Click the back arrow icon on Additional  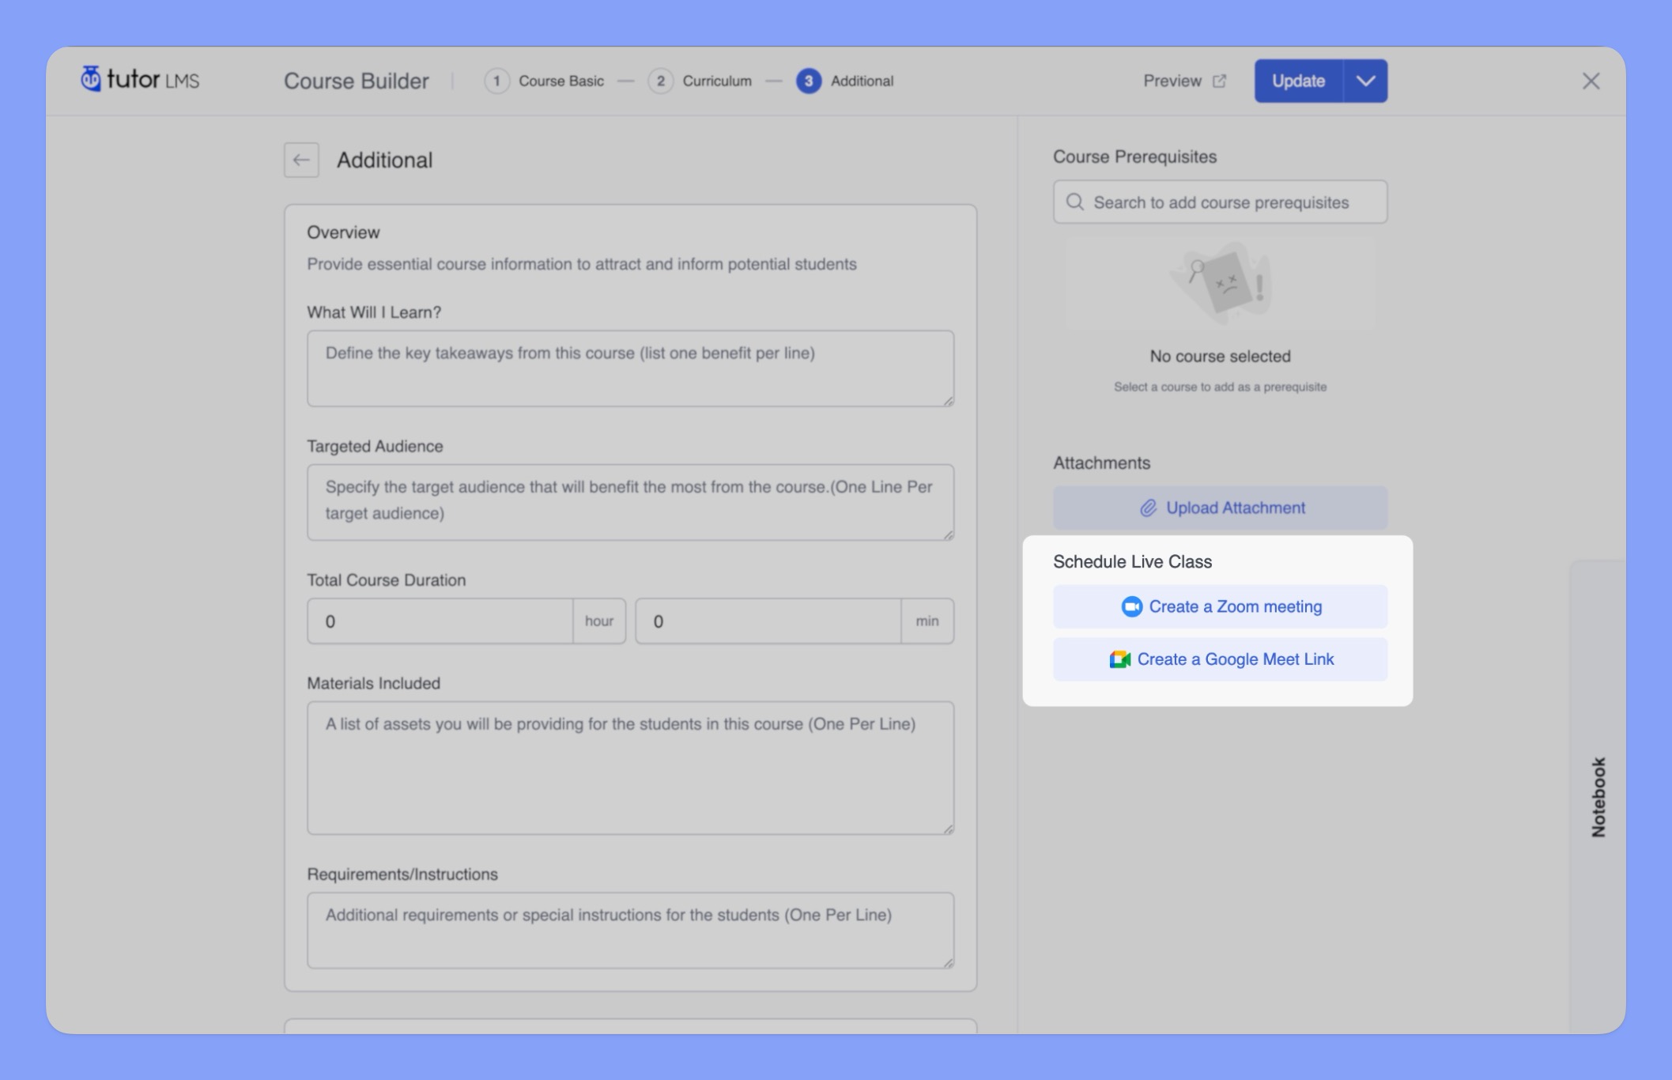(302, 160)
